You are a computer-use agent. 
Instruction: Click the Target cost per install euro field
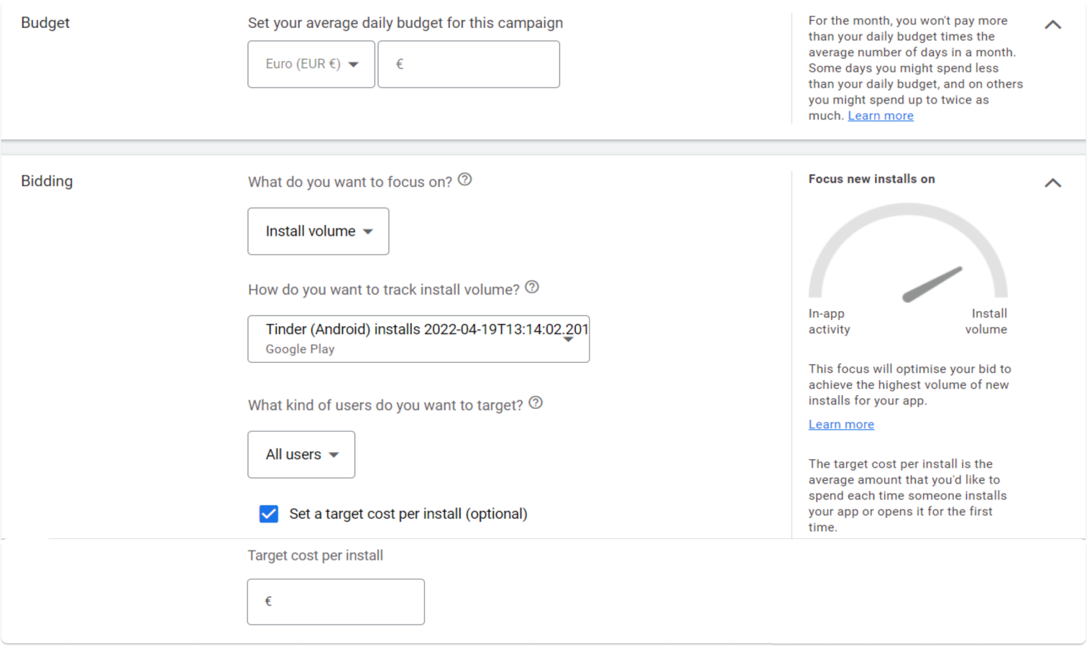[x=335, y=601]
